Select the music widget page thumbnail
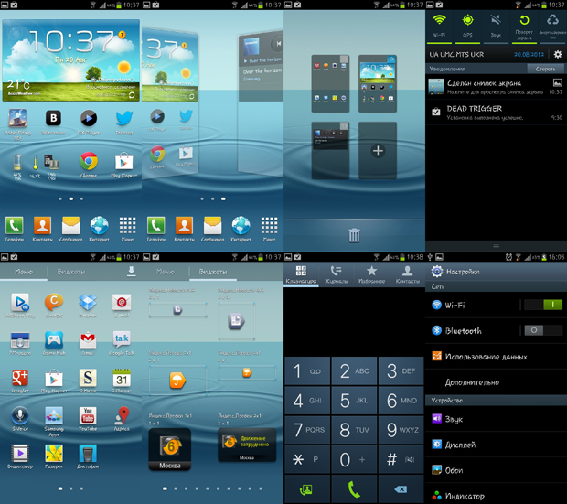The width and height of the screenshot is (567, 504). tap(330, 150)
